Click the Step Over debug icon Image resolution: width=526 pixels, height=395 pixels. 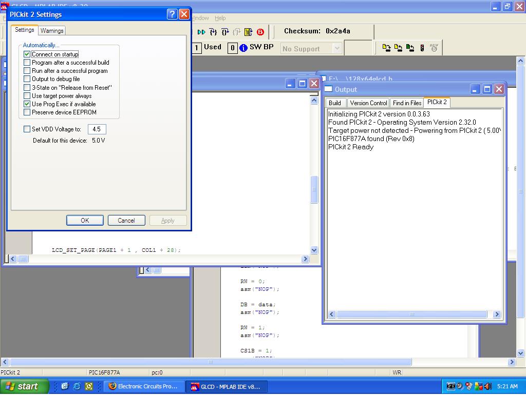point(225,32)
